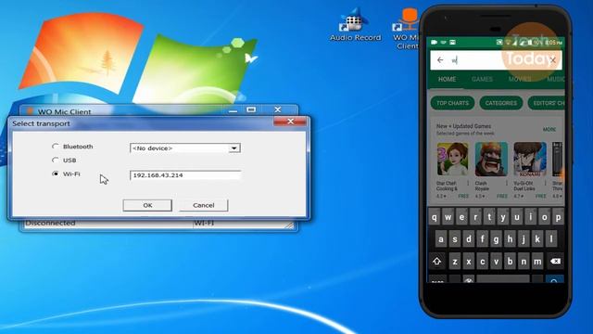Tap the e key on phone keyboard
593x334 pixels.
tap(461, 217)
